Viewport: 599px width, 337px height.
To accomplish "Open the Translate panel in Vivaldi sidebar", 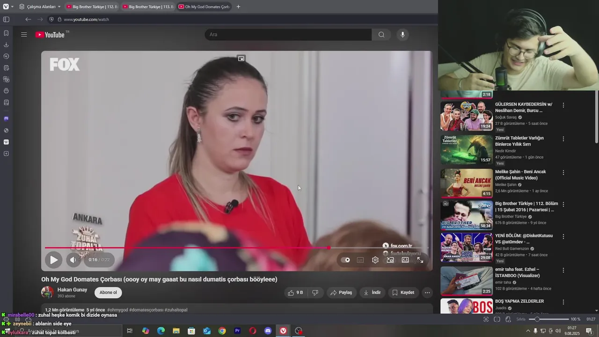I will 6,79.
